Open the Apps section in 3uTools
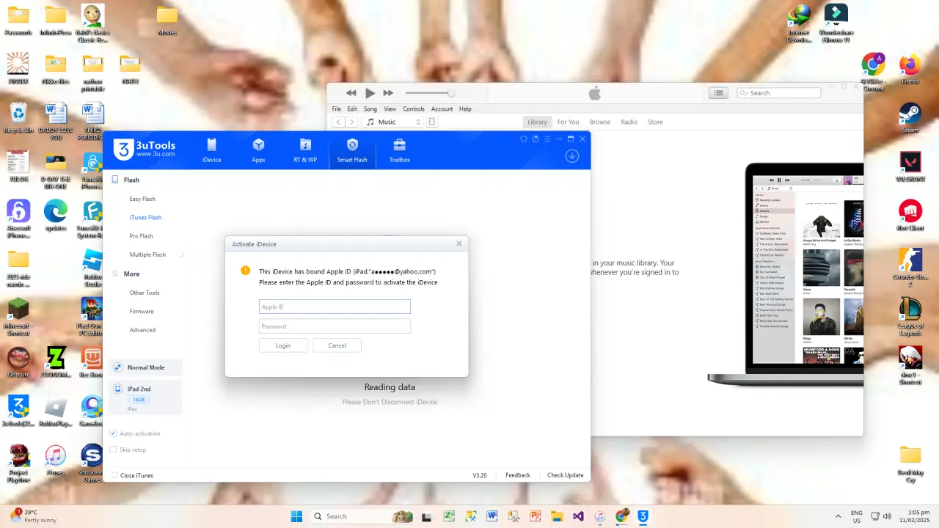The image size is (939, 528). 258,150
